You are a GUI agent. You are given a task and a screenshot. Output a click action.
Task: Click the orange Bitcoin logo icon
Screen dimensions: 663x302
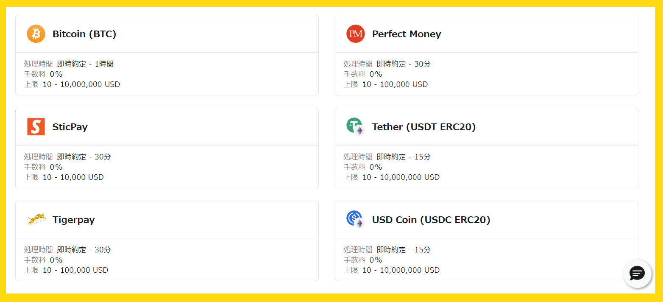pos(36,34)
